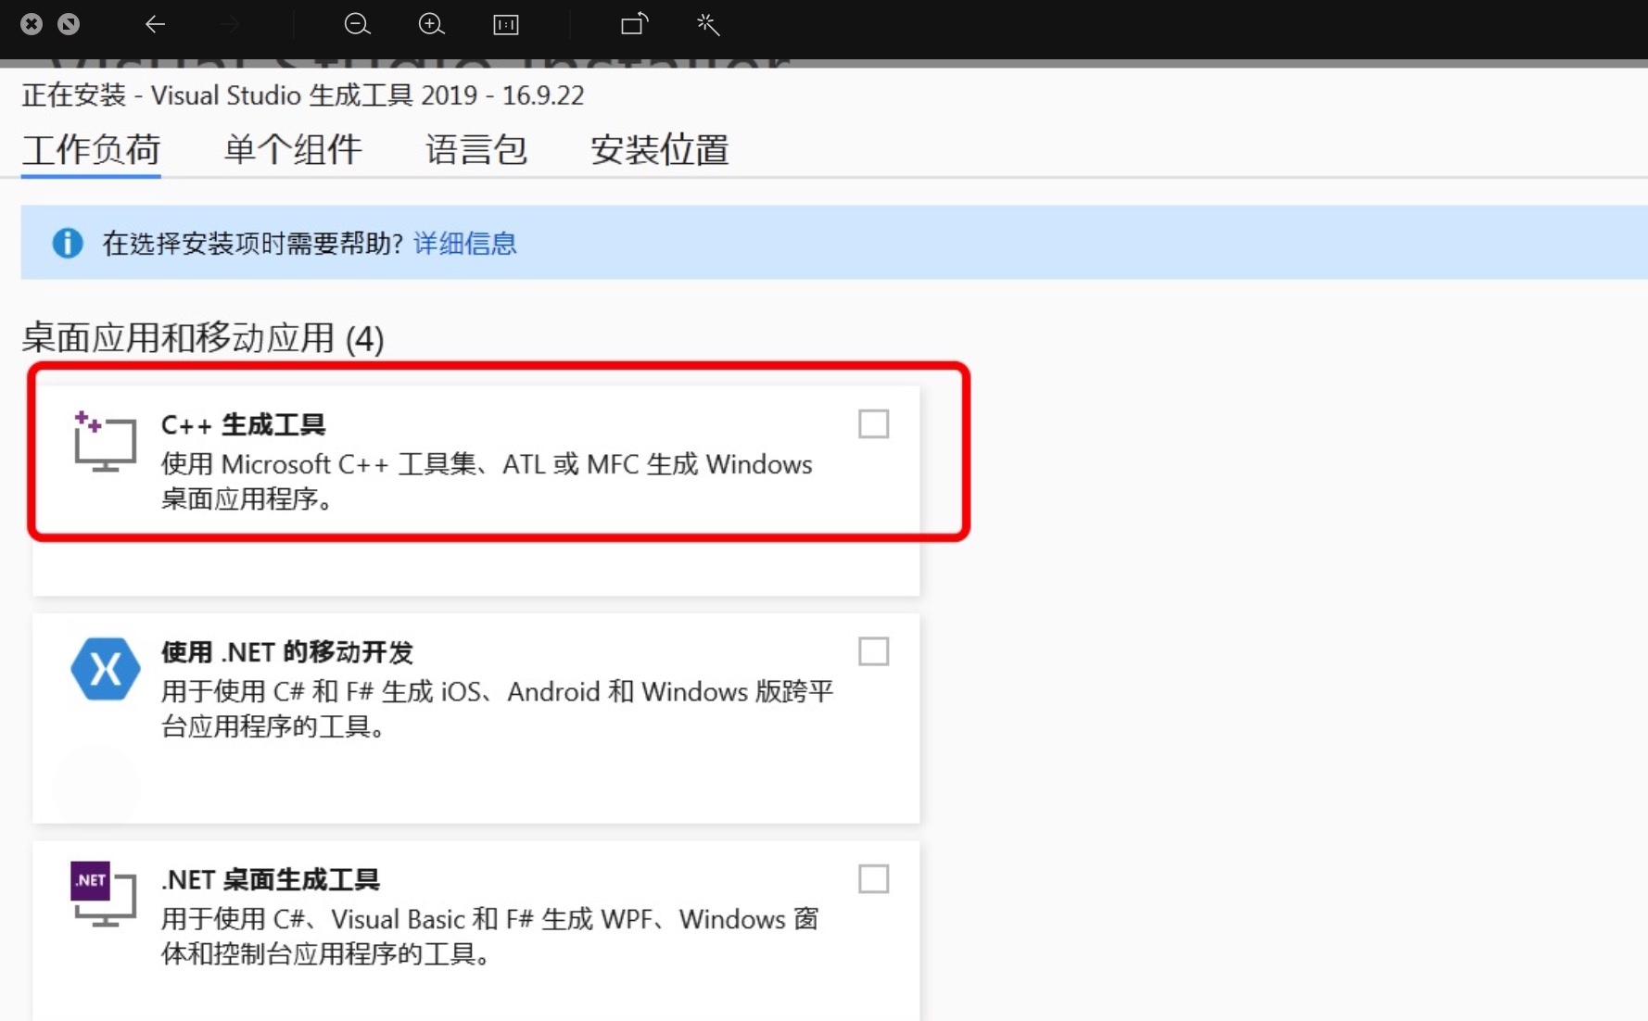The height and width of the screenshot is (1021, 1648).
Task: Click the C++ 生成工具 title text
Action: 243,425
